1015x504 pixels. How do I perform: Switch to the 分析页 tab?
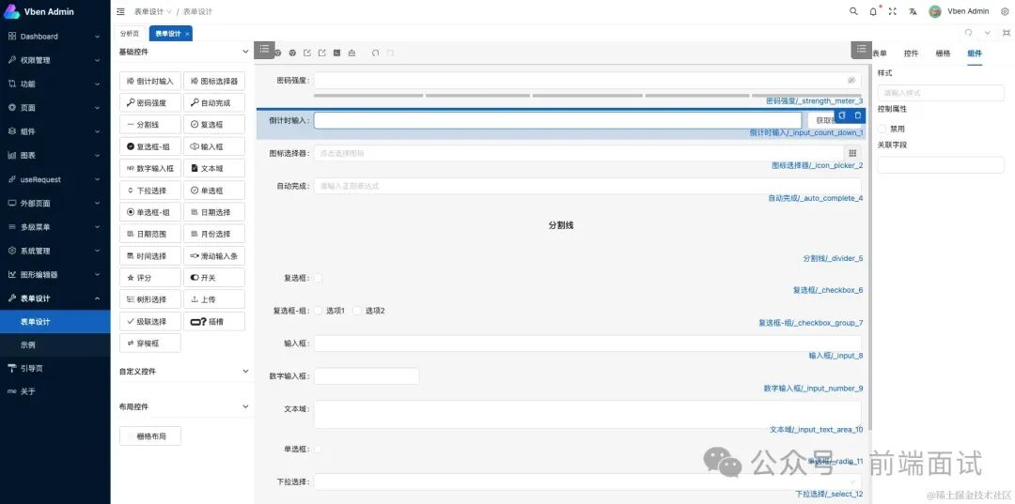pyautogui.click(x=130, y=34)
